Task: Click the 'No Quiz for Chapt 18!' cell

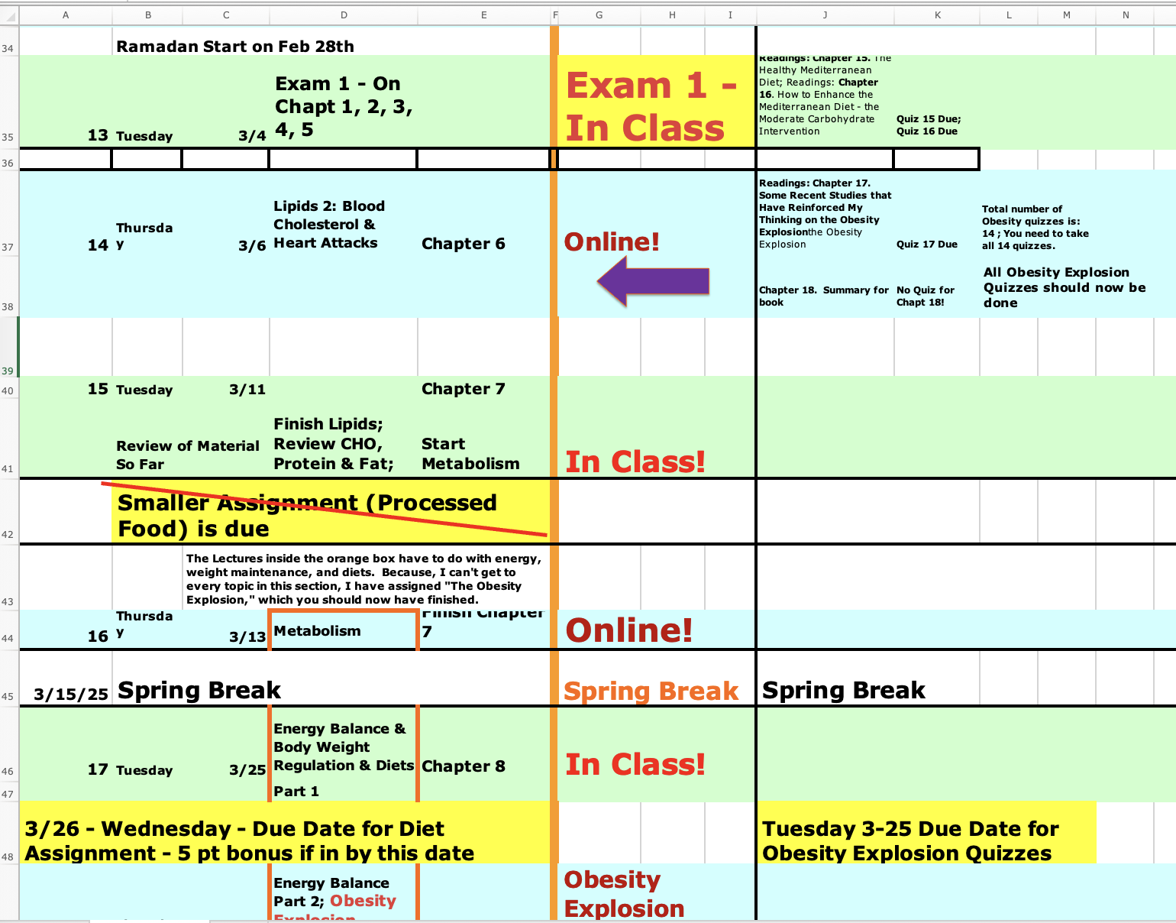Action: coord(926,296)
